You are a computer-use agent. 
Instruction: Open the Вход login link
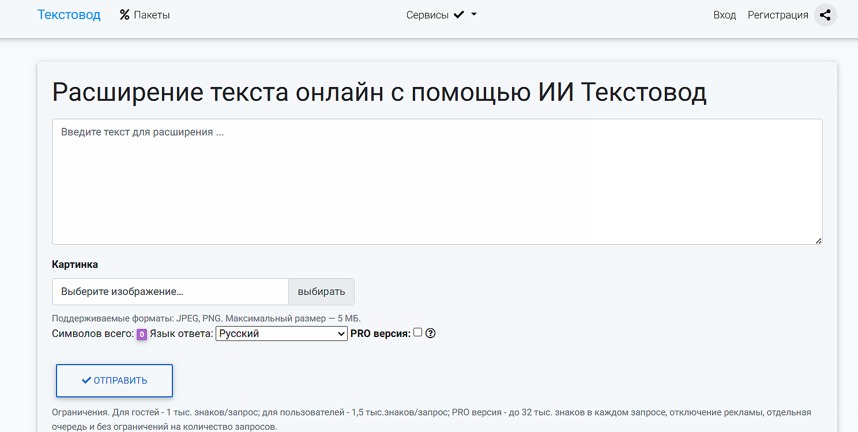tap(724, 15)
